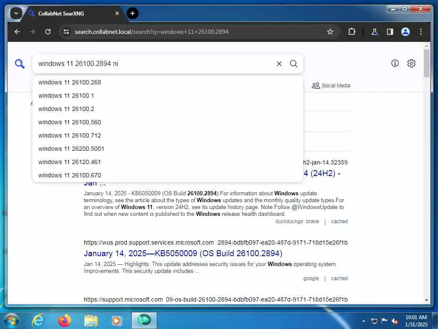Select the CollabNet SearXNG tab
This screenshot has height=329, width=438.
coord(73,13)
